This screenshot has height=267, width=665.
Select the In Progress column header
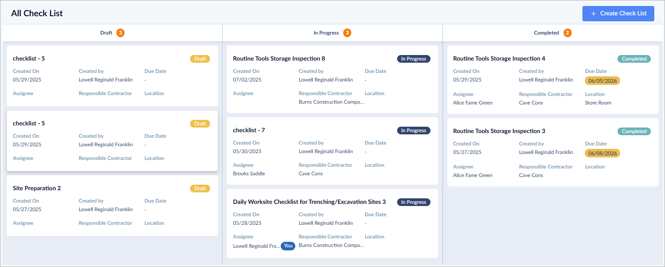[332, 33]
